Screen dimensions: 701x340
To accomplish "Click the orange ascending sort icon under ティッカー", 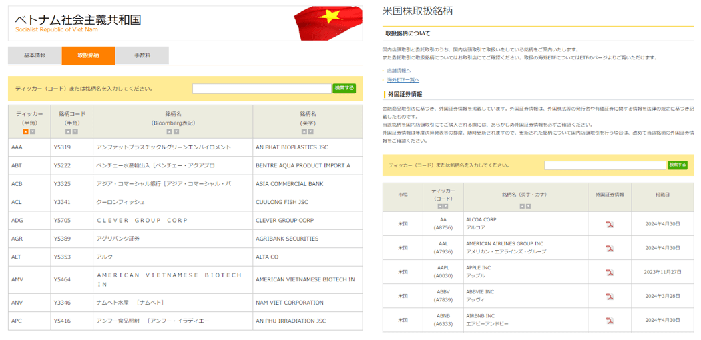I will click(x=25, y=131).
